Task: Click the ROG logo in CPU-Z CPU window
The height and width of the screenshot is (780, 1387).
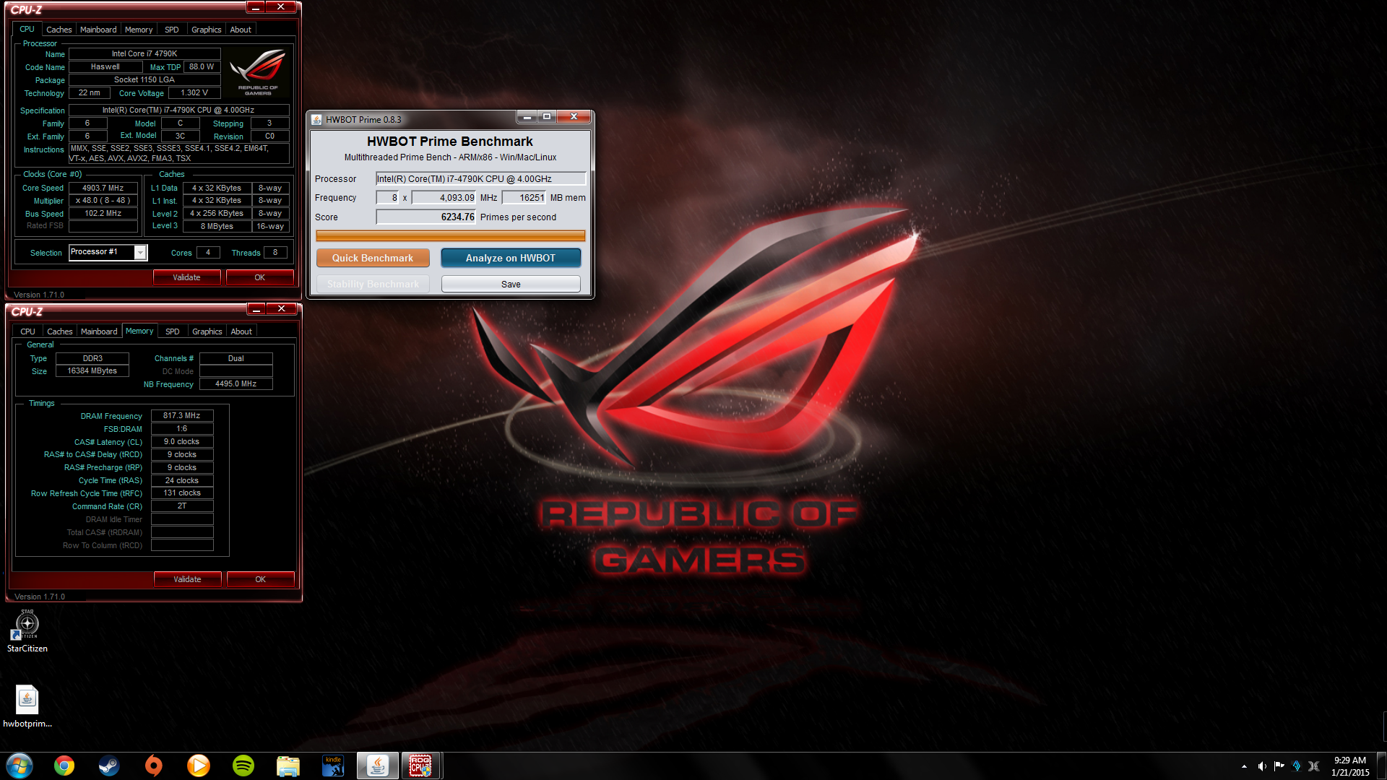Action: pos(258,72)
